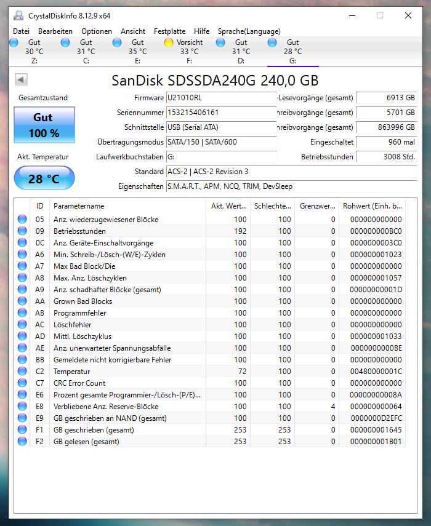Select the GB geschrieben (gesamt) F1 row

[210, 430]
